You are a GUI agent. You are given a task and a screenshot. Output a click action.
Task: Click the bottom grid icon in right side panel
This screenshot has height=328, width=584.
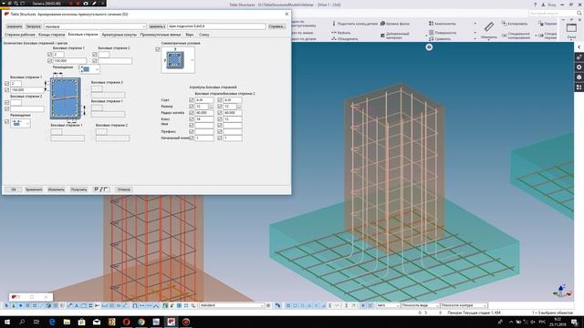pyautogui.click(x=579, y=87)
